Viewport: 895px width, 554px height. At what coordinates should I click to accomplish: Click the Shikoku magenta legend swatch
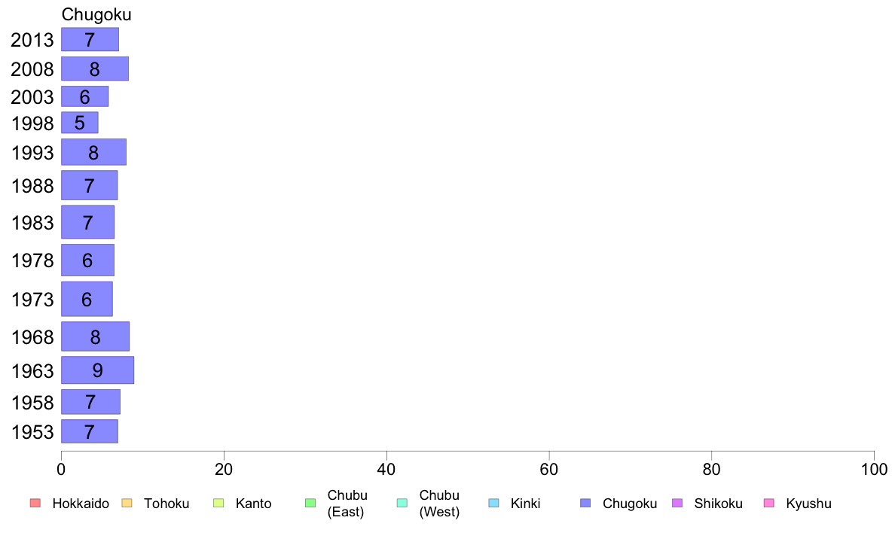(677, 503)
